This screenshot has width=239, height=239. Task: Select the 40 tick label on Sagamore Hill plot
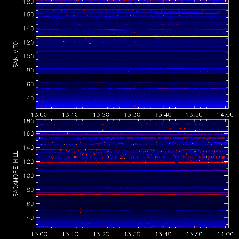click(x=30, y=218)
